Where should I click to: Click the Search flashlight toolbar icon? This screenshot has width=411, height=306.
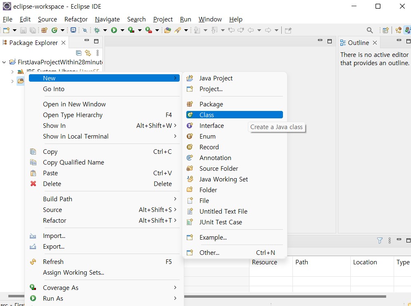[x=178, y=30]
